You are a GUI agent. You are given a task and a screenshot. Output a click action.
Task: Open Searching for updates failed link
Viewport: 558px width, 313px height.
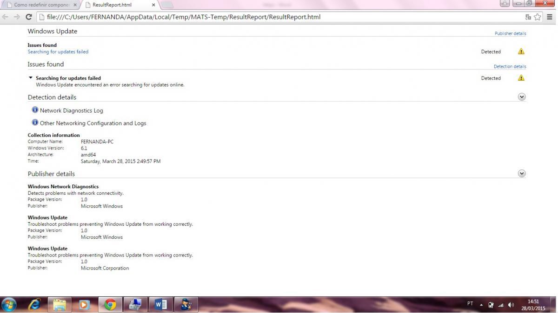pyautogui.click(x=58, y=51)
